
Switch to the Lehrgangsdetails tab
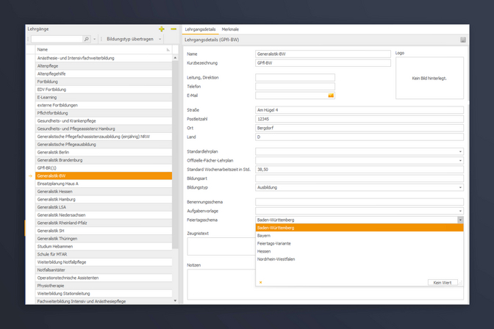[200, 29]
